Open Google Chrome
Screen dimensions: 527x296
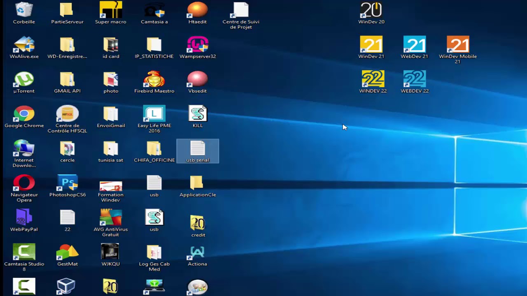click(x=24, y=117)
